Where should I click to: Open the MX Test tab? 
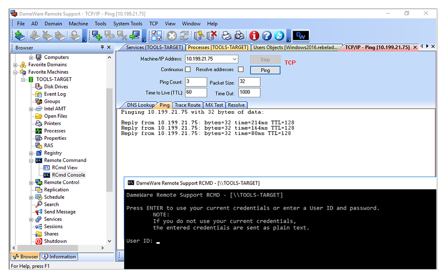pyautogui.click(x=214, y=105)
